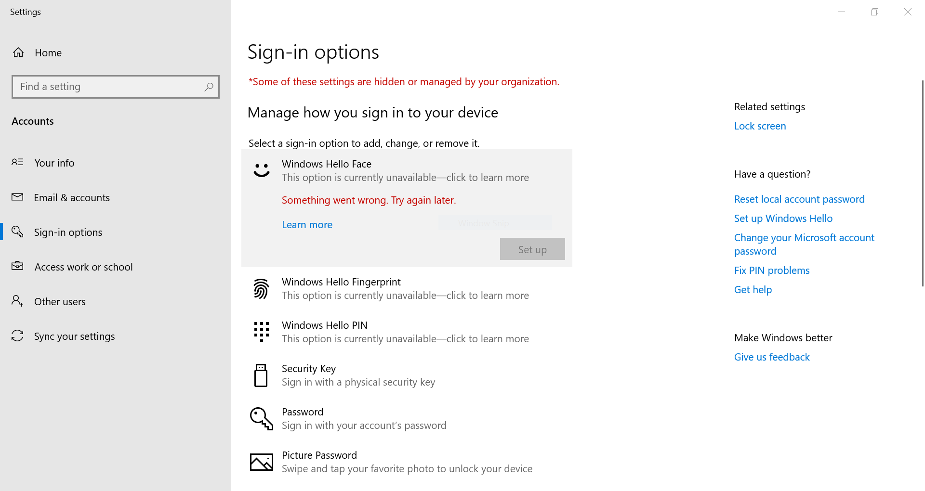Click the Home house icon
Image resolution: width=925 pixels, height=491 pixels.
pos(18,52)
